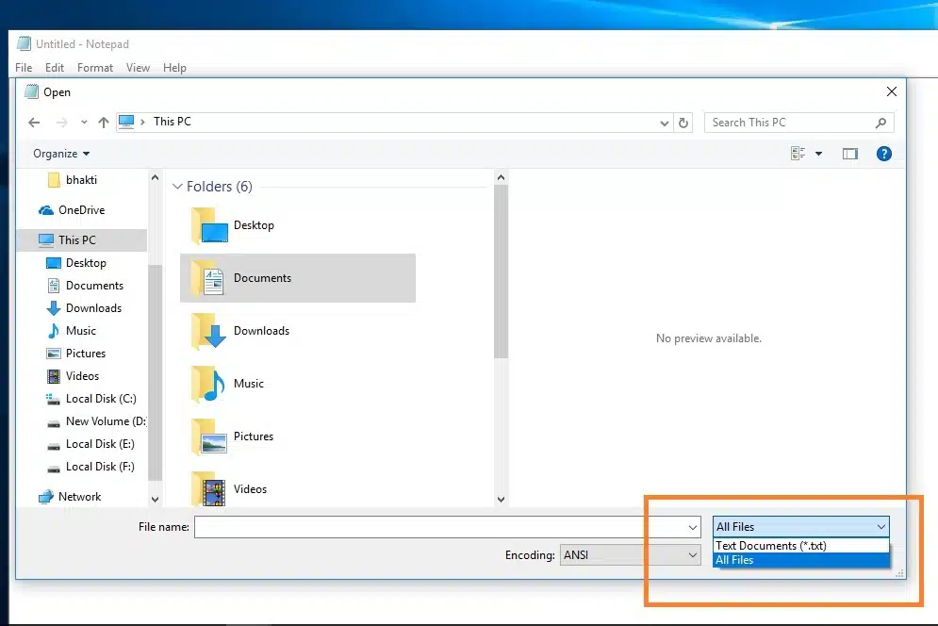Open the Encoding ANSI dropdown
The height and width of the screenshot is (626, 938).
pyautogui.click(x=630, y=555)
